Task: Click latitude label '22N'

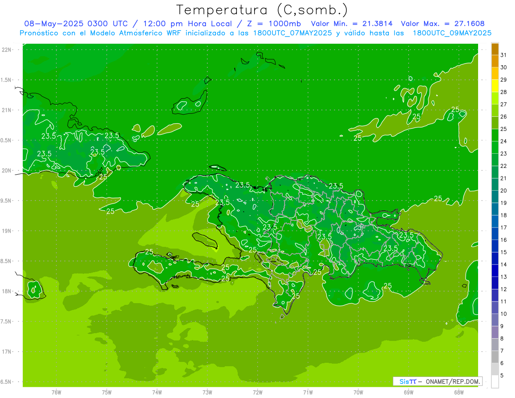Action: coord(7,50)
